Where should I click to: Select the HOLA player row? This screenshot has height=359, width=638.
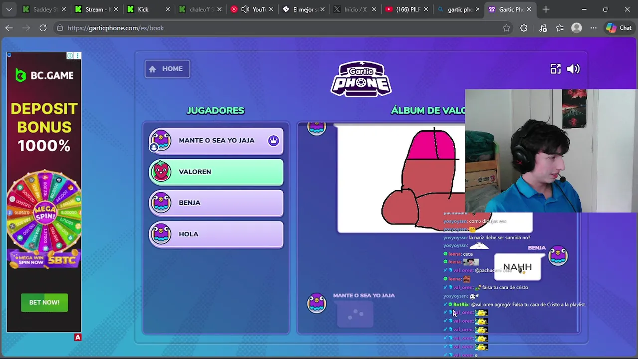pos(216,235)
